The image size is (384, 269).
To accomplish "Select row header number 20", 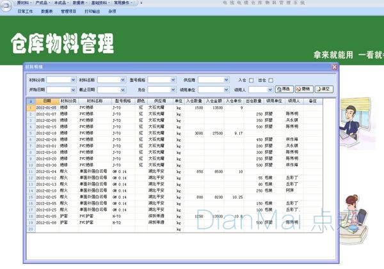I will 31,229.
